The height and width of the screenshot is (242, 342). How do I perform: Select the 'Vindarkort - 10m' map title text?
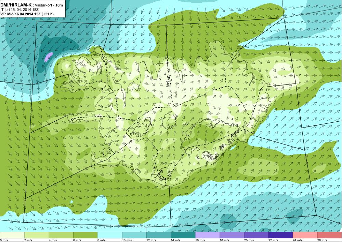coord(49,5)
